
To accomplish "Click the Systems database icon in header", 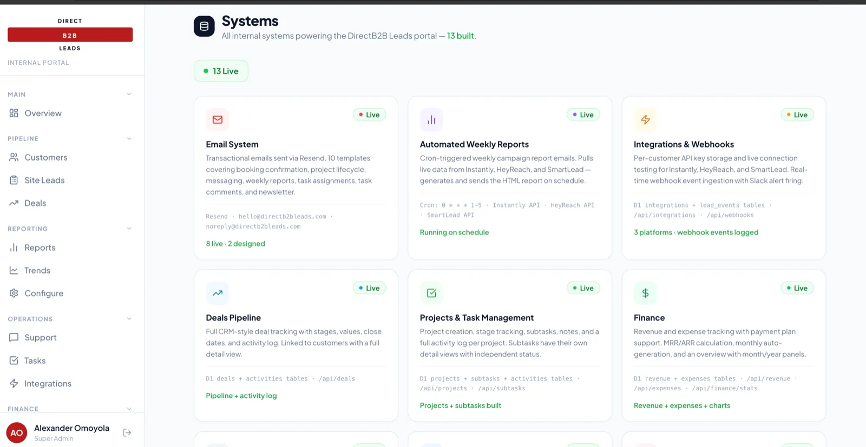I will pos(204,26).
